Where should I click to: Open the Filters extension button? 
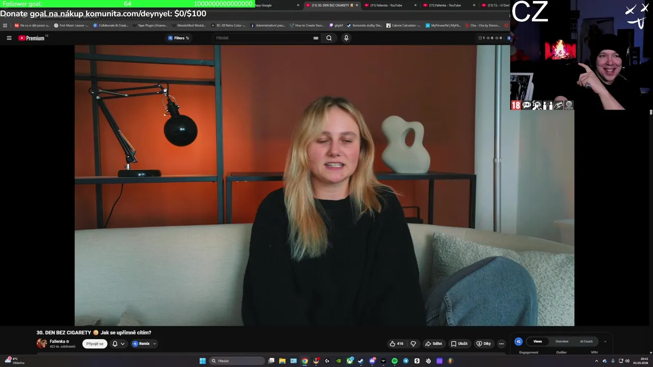tap(179, 38)
